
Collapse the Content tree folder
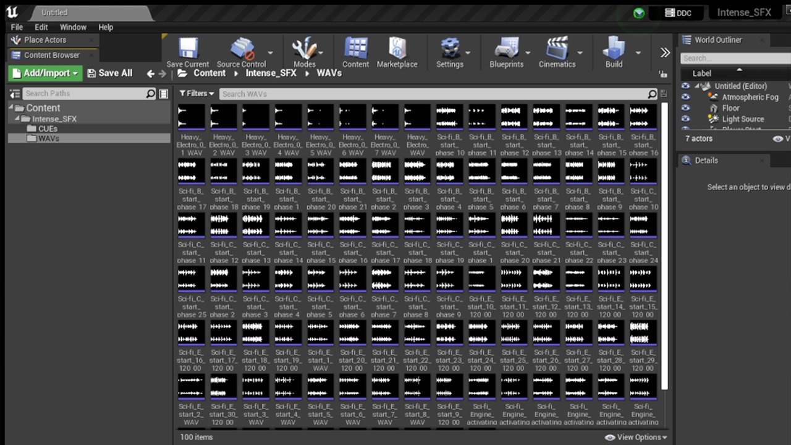pos(11,108)
